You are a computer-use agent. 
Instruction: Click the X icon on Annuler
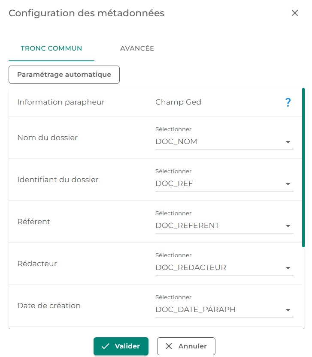pos(169,346)
